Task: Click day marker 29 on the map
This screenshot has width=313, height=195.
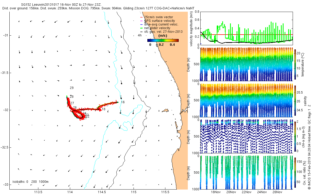Action: tap(72, 88)
